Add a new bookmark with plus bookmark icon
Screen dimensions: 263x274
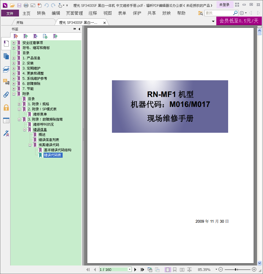(x=26, y=36)
